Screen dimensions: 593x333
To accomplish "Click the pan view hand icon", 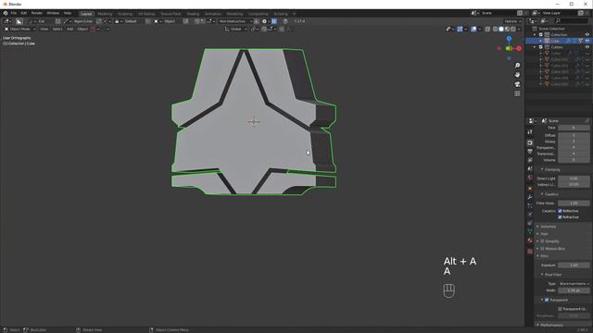I will pyautogui.click(x=517, y=75).
